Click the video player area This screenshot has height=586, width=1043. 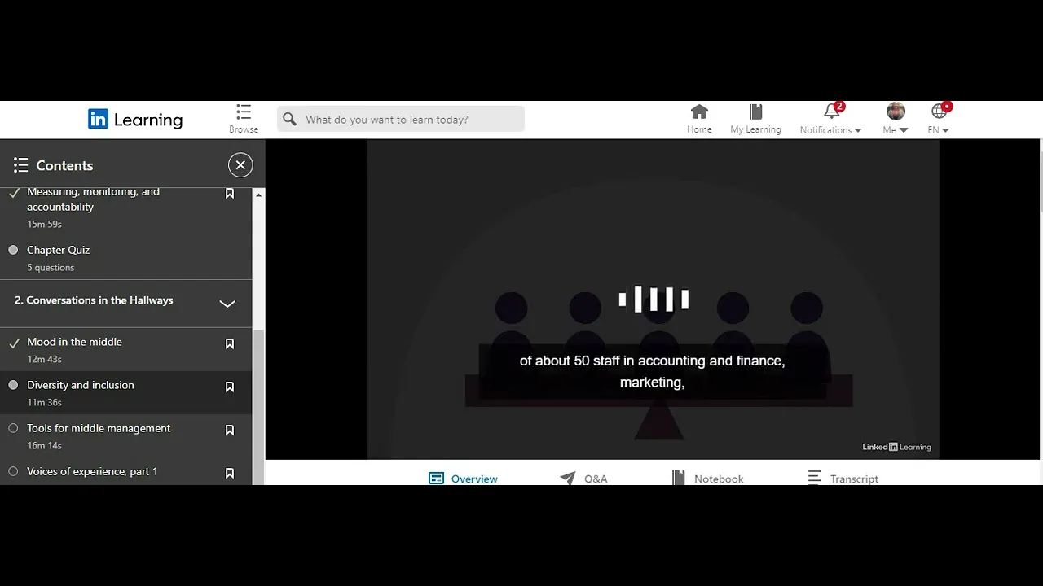point(653,299)
